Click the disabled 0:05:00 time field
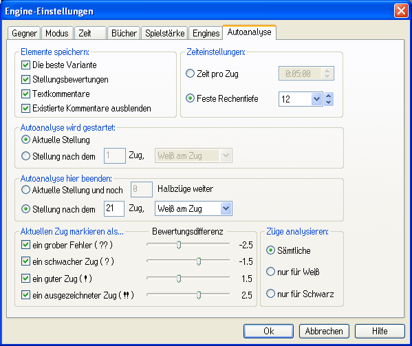Viewport: 412px width, 346px height. tap(300, 74)
